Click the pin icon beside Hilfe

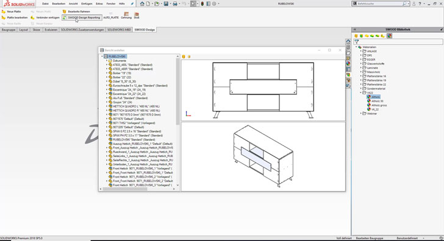(132, 4)
